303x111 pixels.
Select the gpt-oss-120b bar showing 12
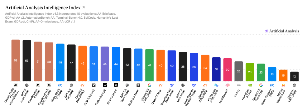(294, 76)
